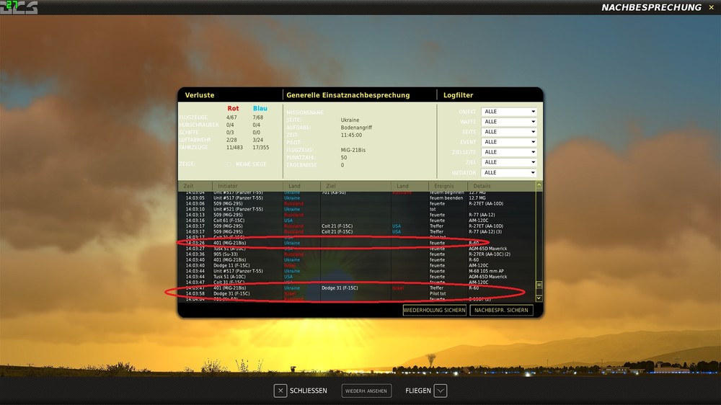721x405 pixels.
Task: Click the Details column header
Action: [482, 186]
